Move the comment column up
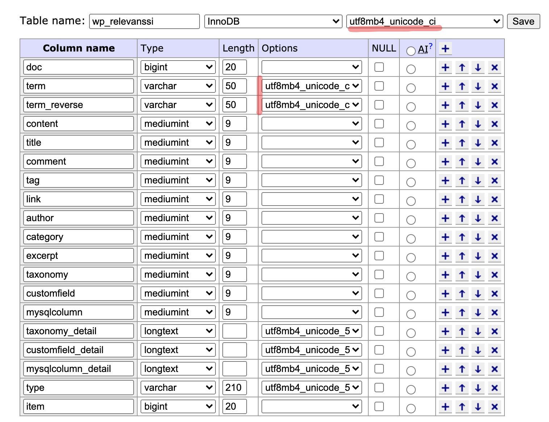Screen dimensions: 549x422 (462, 162)
